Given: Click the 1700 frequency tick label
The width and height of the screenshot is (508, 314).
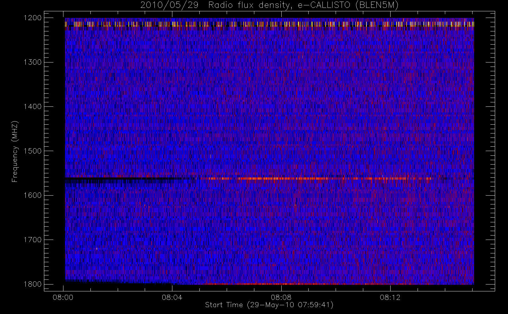Looking at the screenshot, I should (x=33, y=240).
